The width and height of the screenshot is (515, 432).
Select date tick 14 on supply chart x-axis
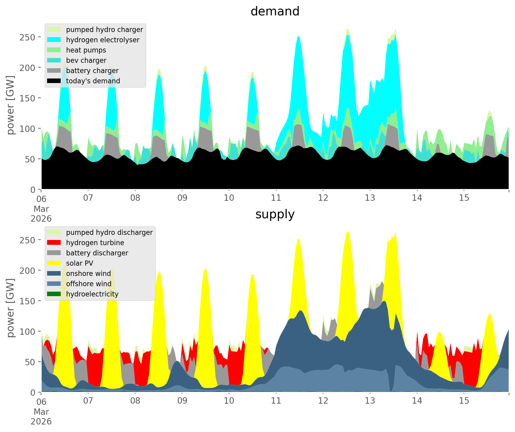[x=417, y=401]
